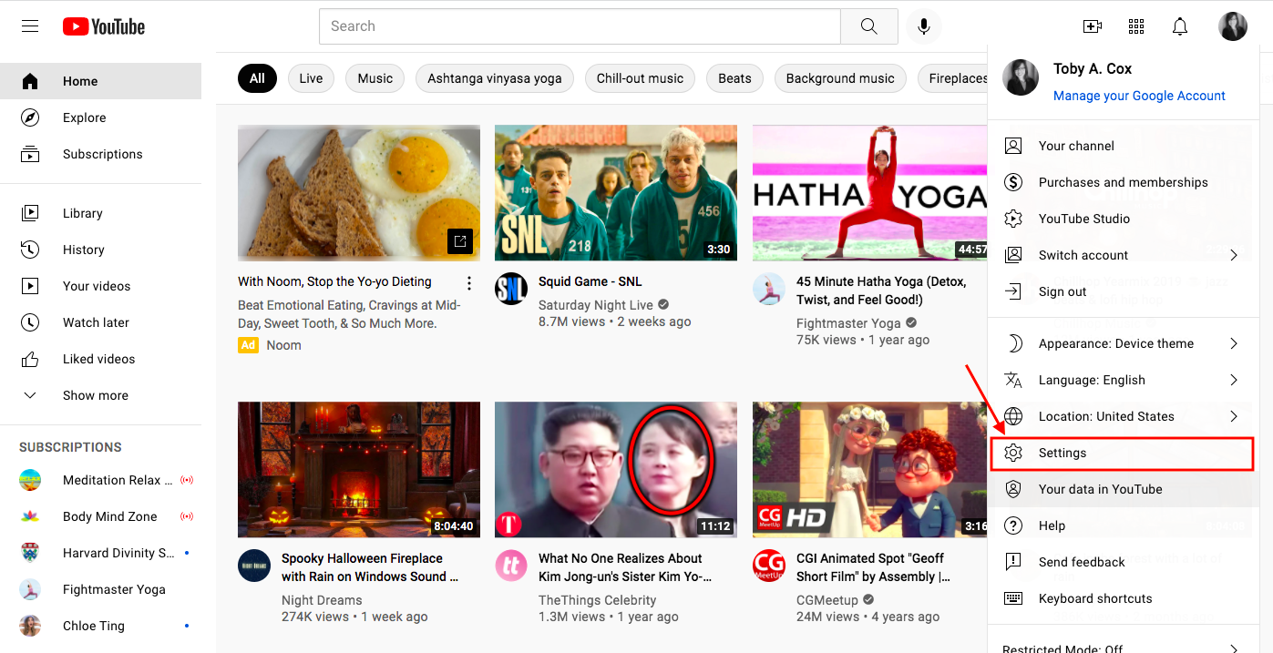Viewport: 1273px width, 653px height.
Task: Click Saturday Night Live channel name
Action: point(596,305)
